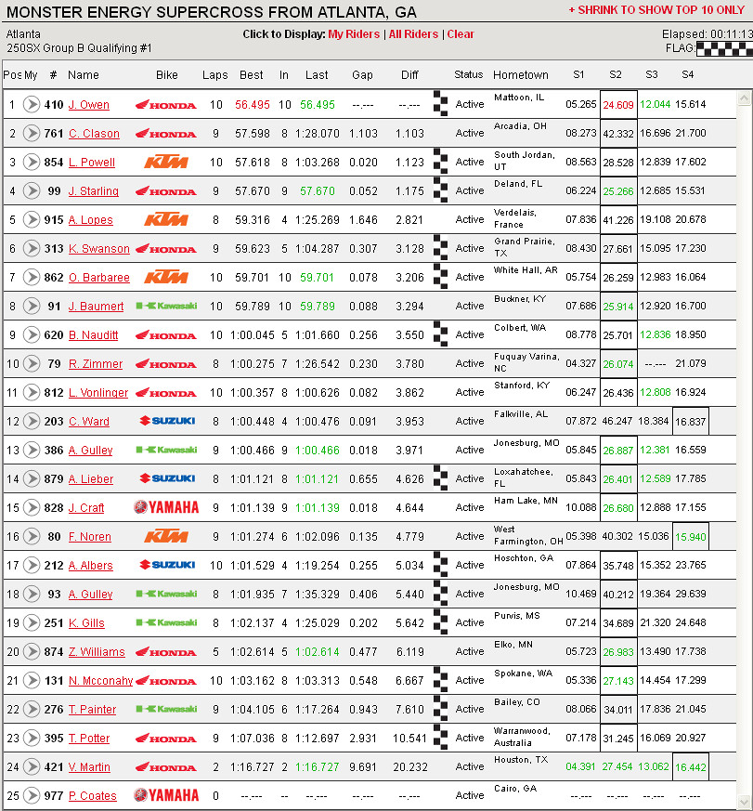
Task: Click arrow icon for rider 93 A. Gulley
Action: [32, 594]
